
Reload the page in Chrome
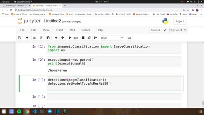click(x=11, y=10)
